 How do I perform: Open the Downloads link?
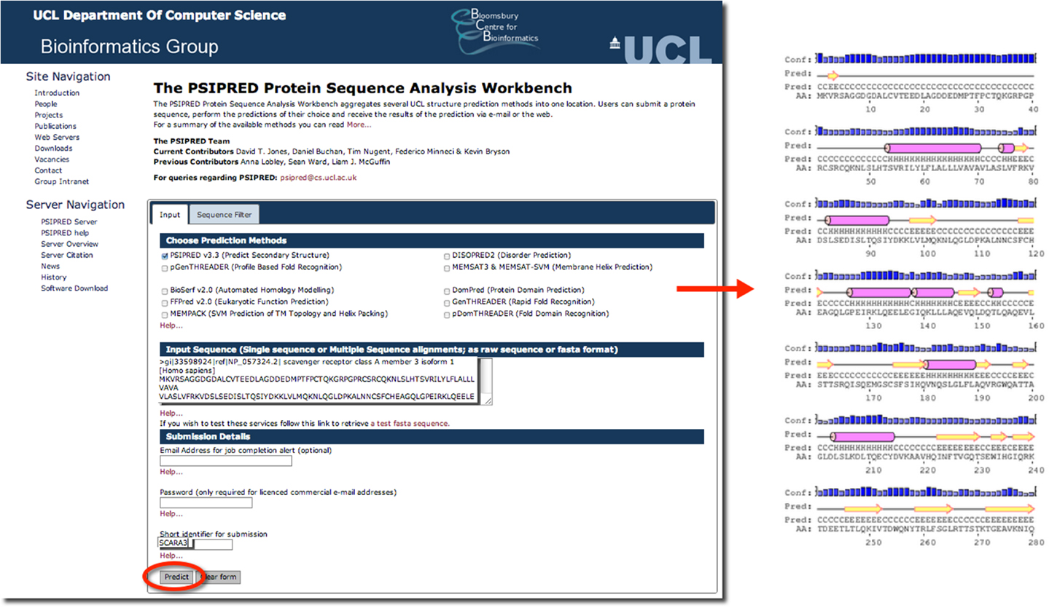point(53,149)
